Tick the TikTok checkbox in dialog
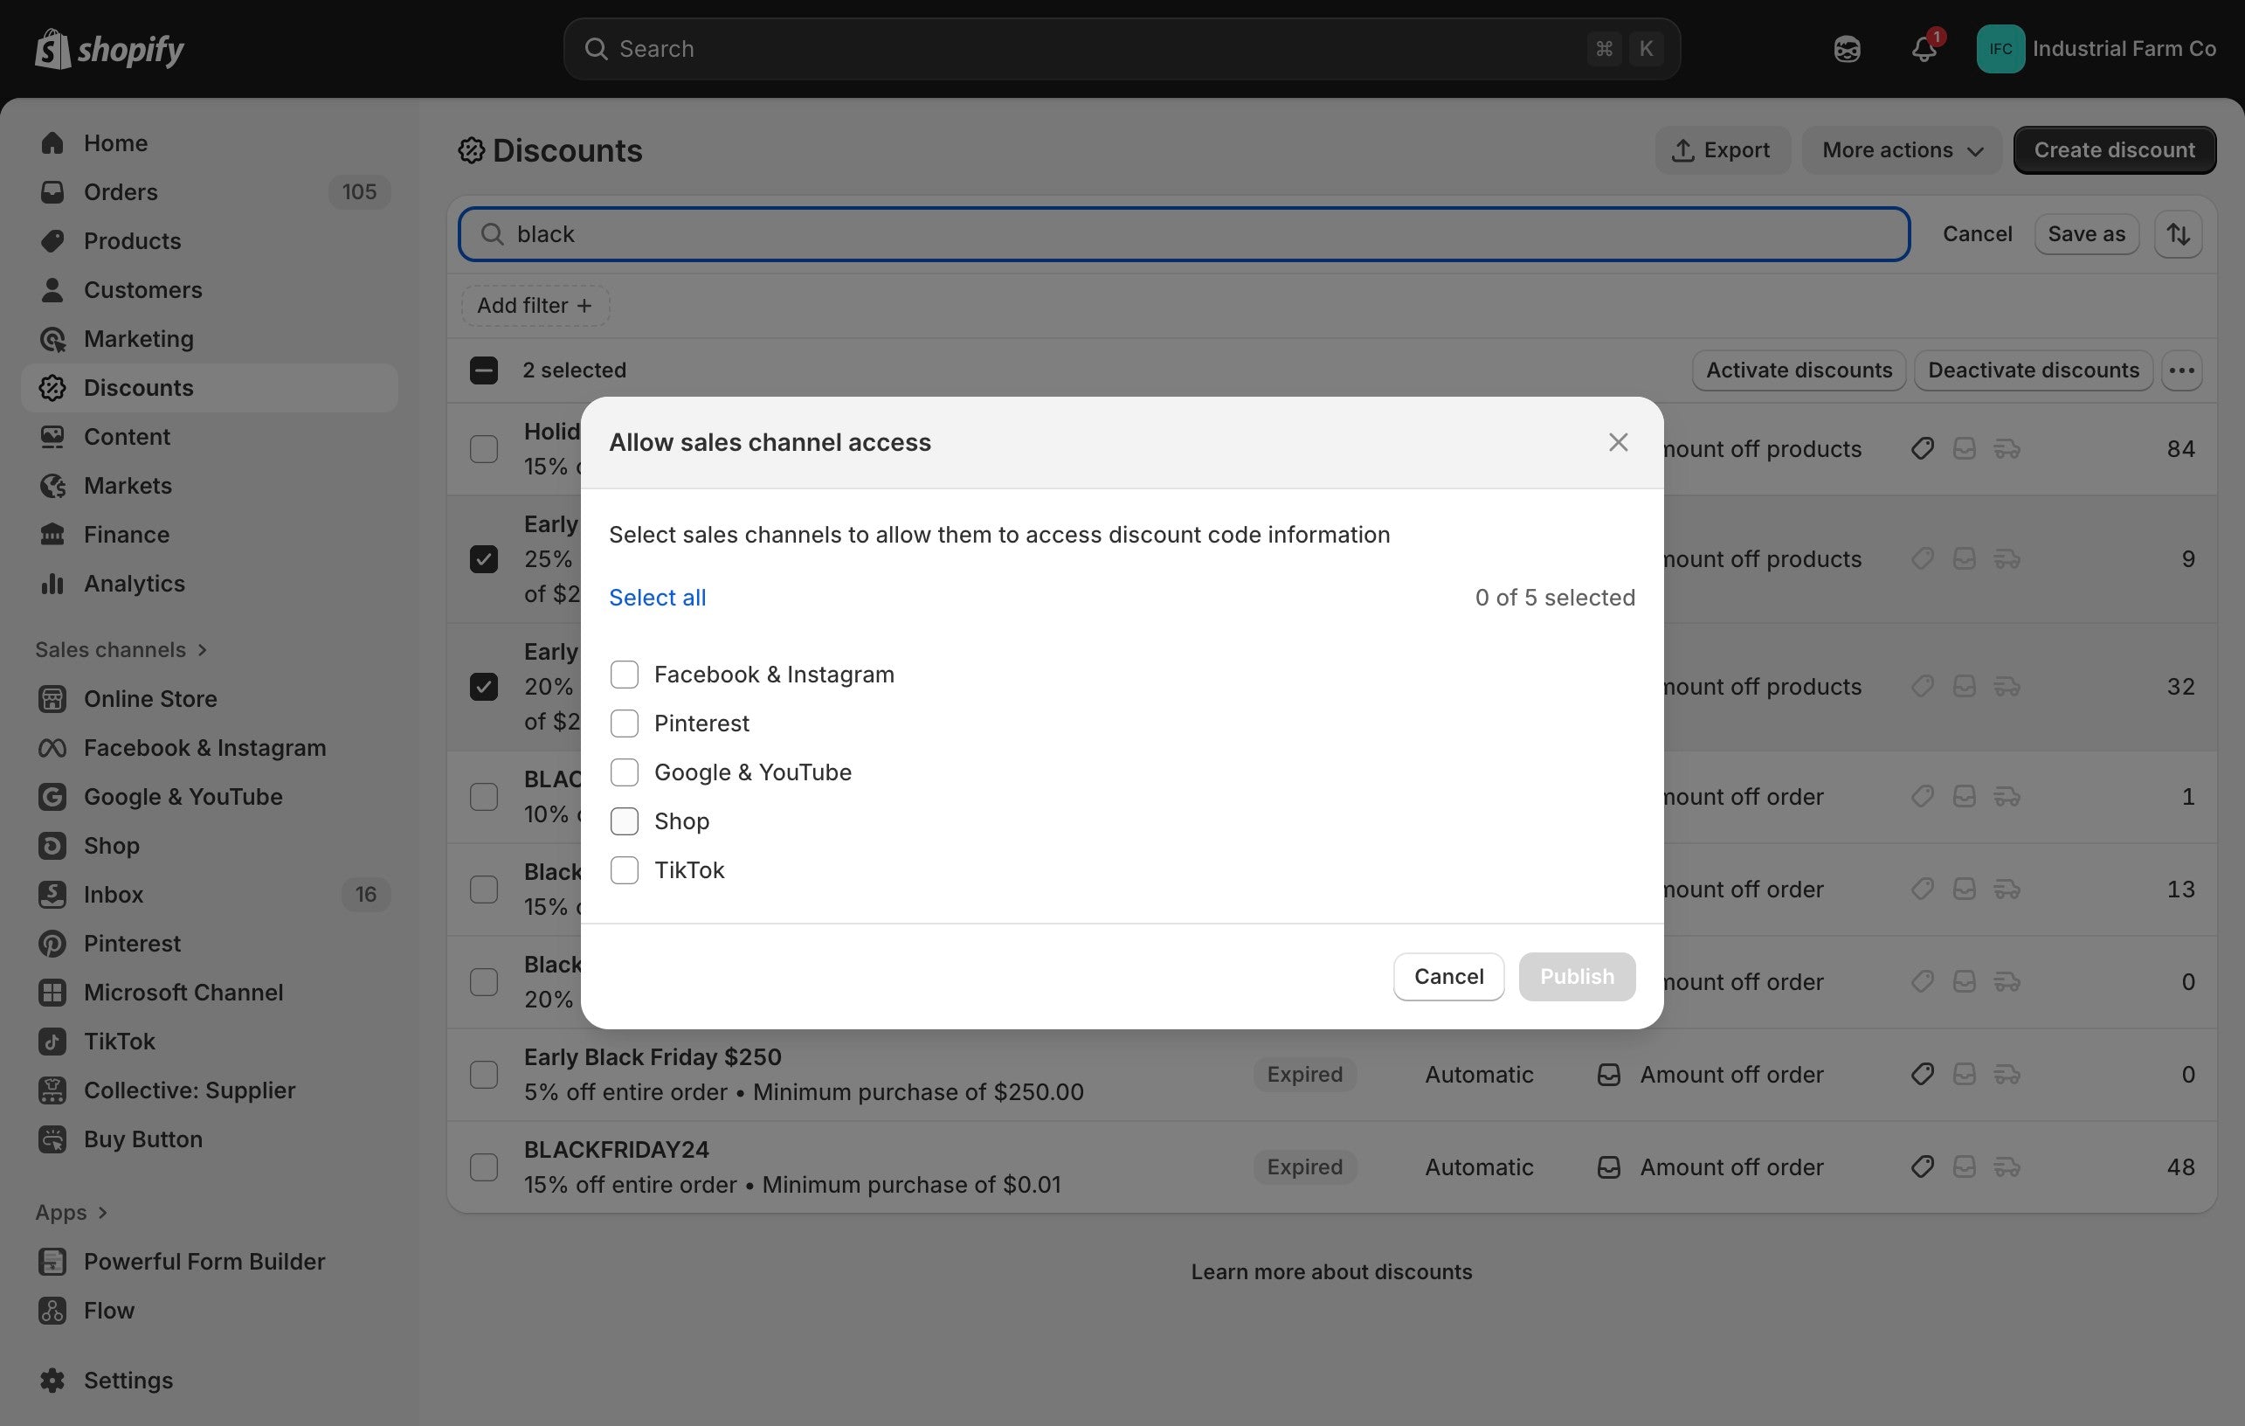The image size is (2245, 1426). click(624, 870)
